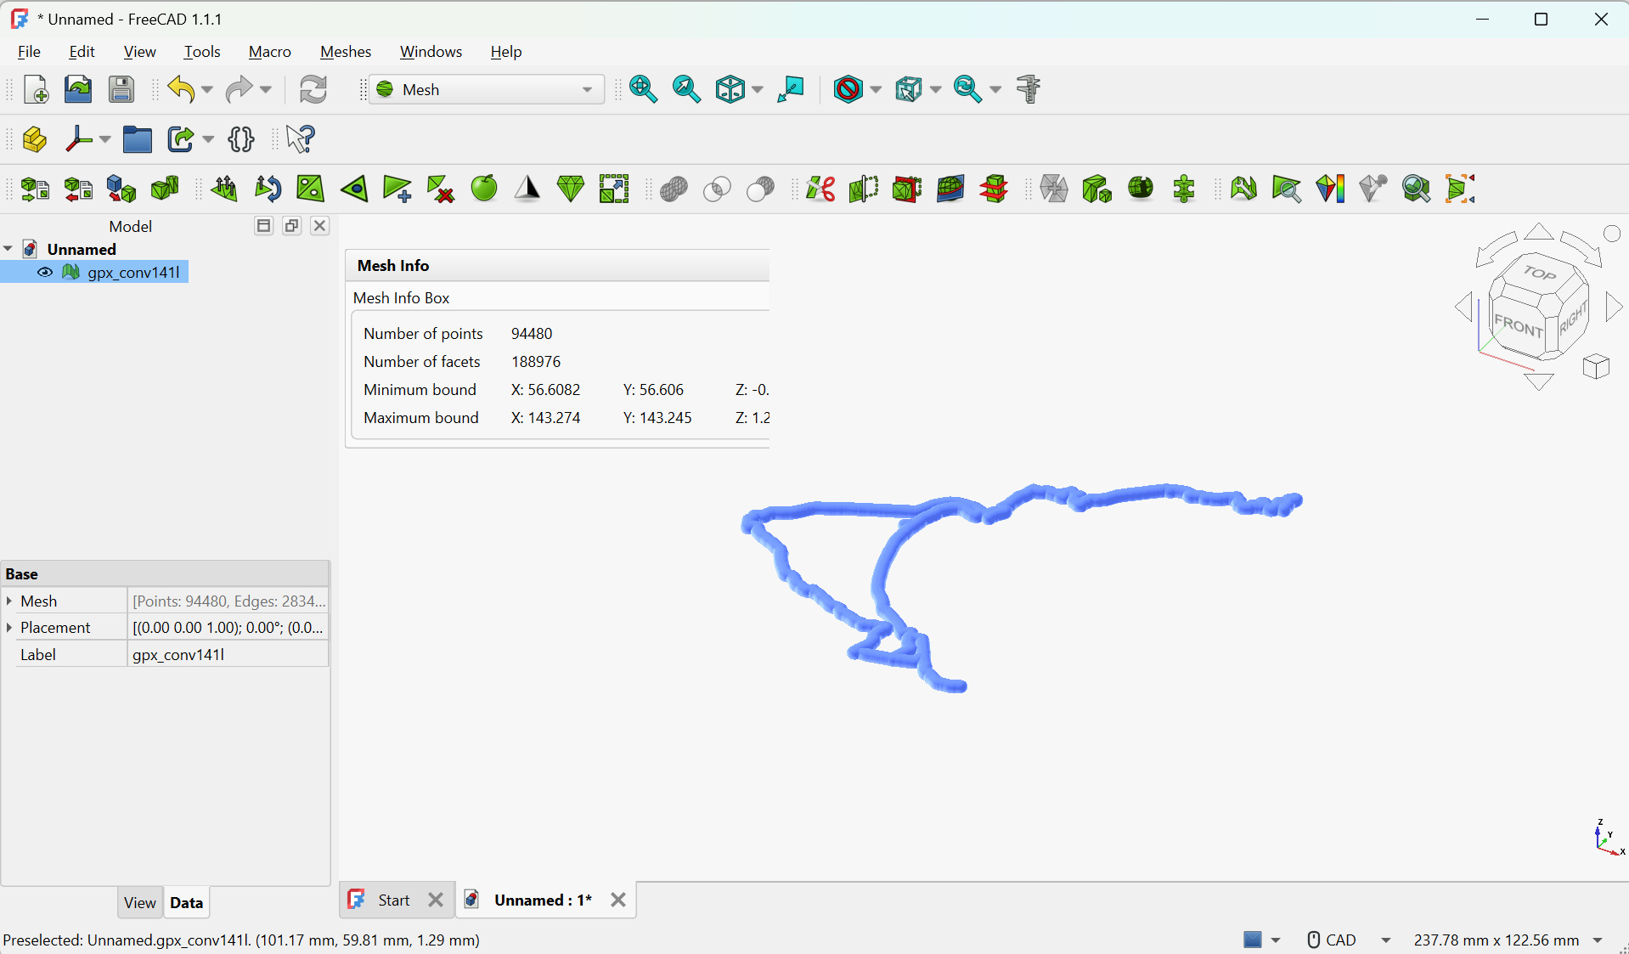Close the Start tab
This screenshot has width=1629, height=954.
click(x=436, y=900)
